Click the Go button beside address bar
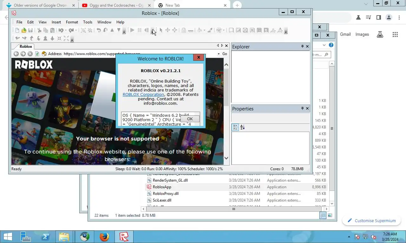This screenshot has height=243, width=406. 225,54
